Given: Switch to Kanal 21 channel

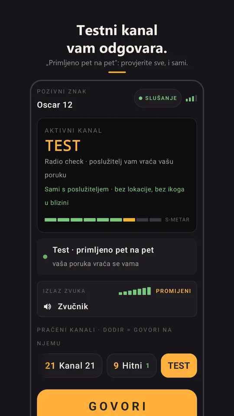Looking at the screenshot, I should coord(71,366).
